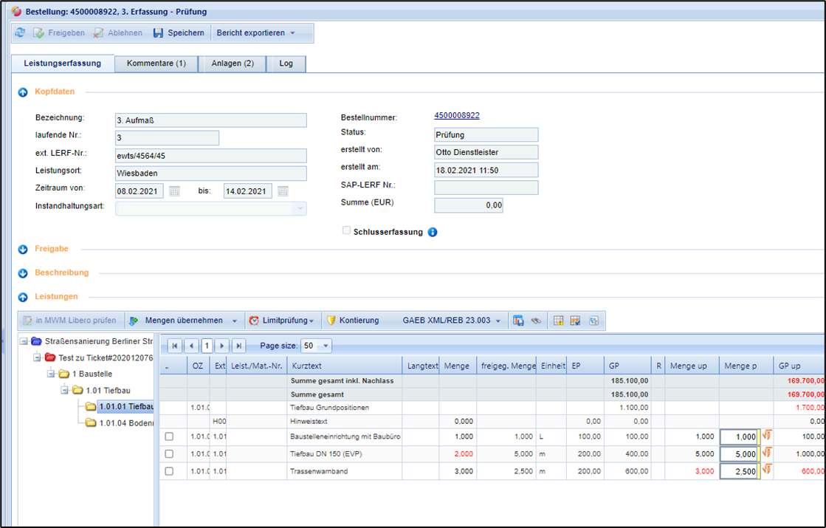826x528 pixels.
Task: Expand the Freigabe section
Action: click(x=23, y=250)
